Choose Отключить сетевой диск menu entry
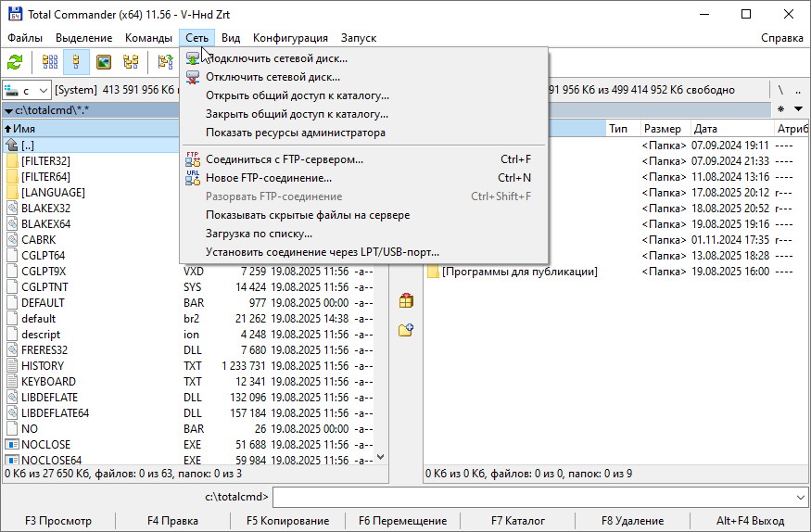This screenshot has height=532, width=811. pyautogui.click(x=364, y=77)
